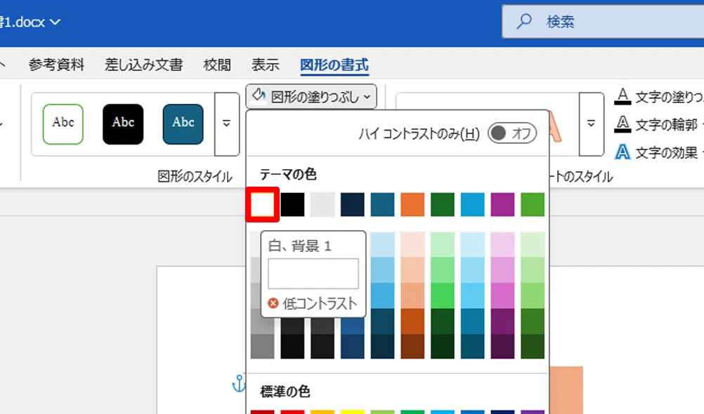Click the 図形のスタイル group label
This screenshot has width=704, height=414.
(195, 176)
